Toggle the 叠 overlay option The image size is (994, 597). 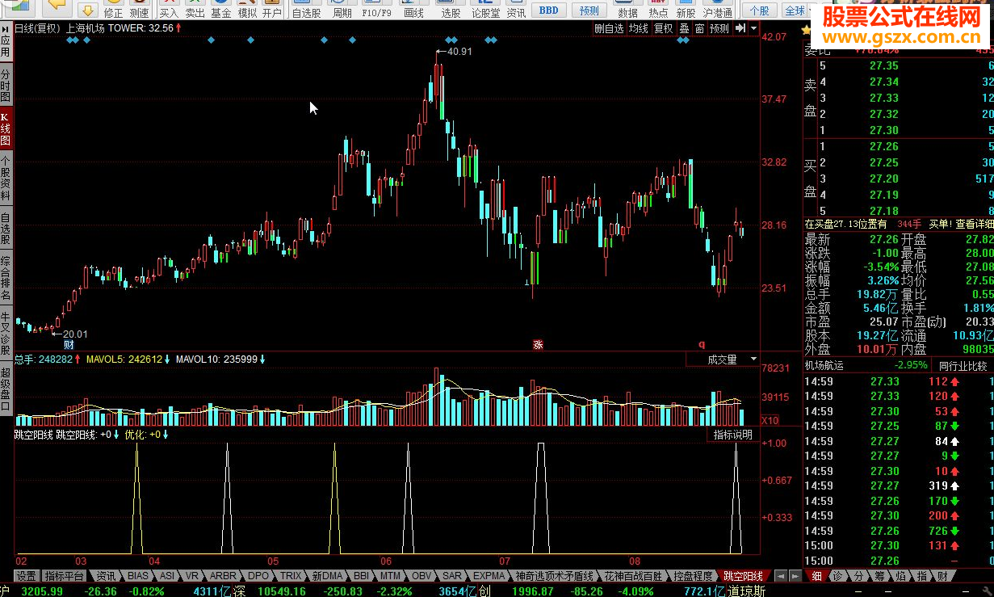coord(684,28)
